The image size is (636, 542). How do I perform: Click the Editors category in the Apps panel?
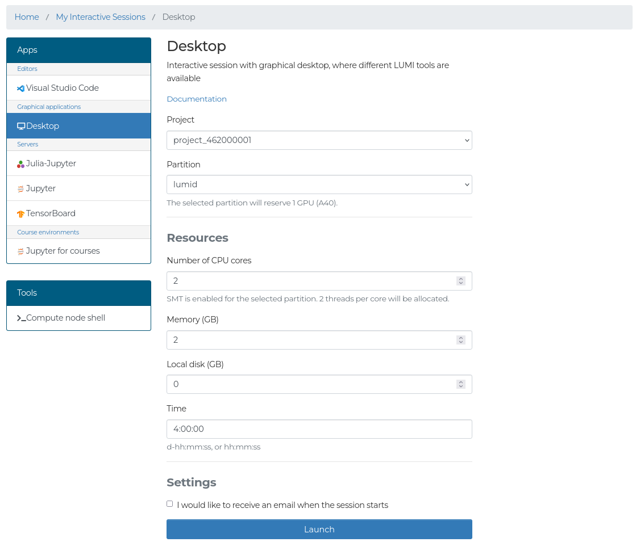click(x=27, y=69)
